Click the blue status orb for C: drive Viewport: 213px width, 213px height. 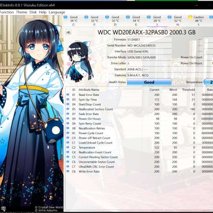click(x=66, y=17)
